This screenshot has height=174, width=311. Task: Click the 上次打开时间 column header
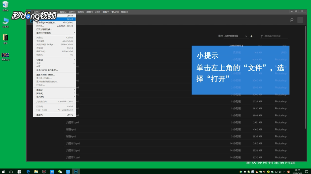(x=236, y=46)
